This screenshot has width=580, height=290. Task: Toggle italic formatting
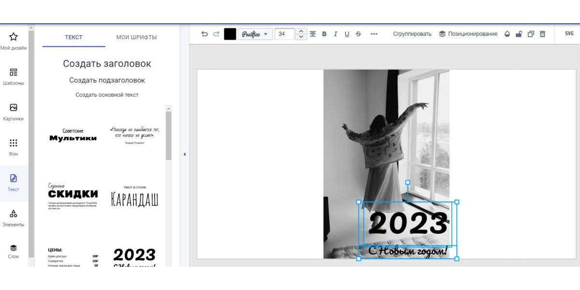pyautogui.click(x=335, y=34)
